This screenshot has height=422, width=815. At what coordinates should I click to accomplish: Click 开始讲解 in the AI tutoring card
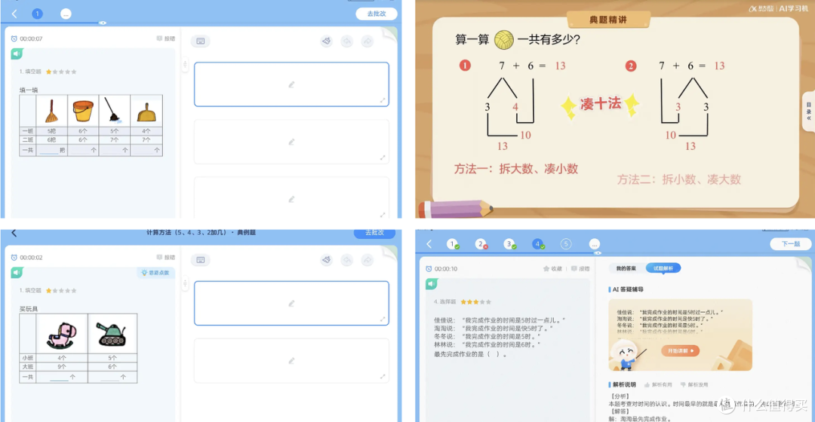[x=681, y=351]
